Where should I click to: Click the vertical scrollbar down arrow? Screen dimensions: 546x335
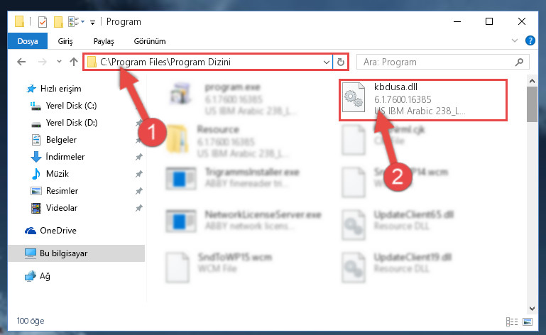[532, 309]
